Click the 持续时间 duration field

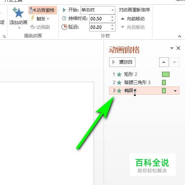(100, 19)
